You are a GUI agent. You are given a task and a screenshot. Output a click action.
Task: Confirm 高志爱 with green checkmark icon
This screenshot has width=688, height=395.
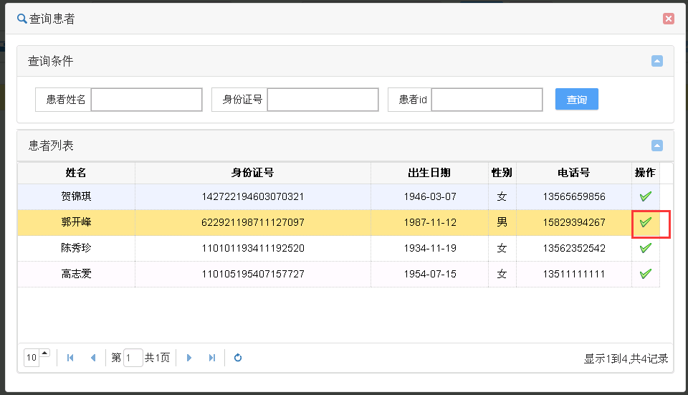coord(645,274)
